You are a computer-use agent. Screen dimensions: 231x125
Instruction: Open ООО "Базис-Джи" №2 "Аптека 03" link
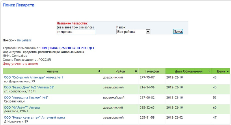click(x=29, y=87)
